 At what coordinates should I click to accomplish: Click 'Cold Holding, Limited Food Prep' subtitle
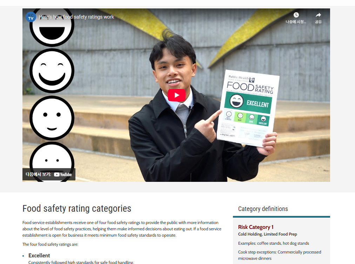[267, 234]
